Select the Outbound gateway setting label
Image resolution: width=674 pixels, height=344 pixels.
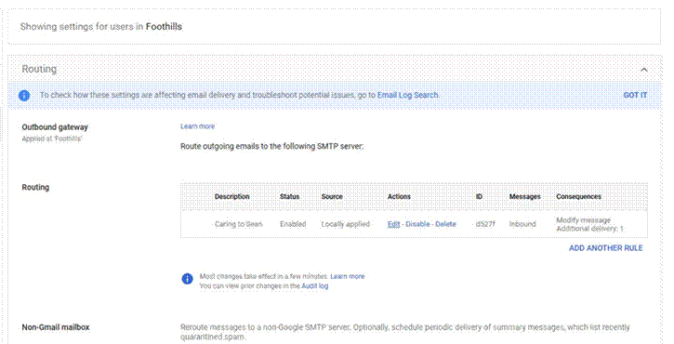(55, 126)
